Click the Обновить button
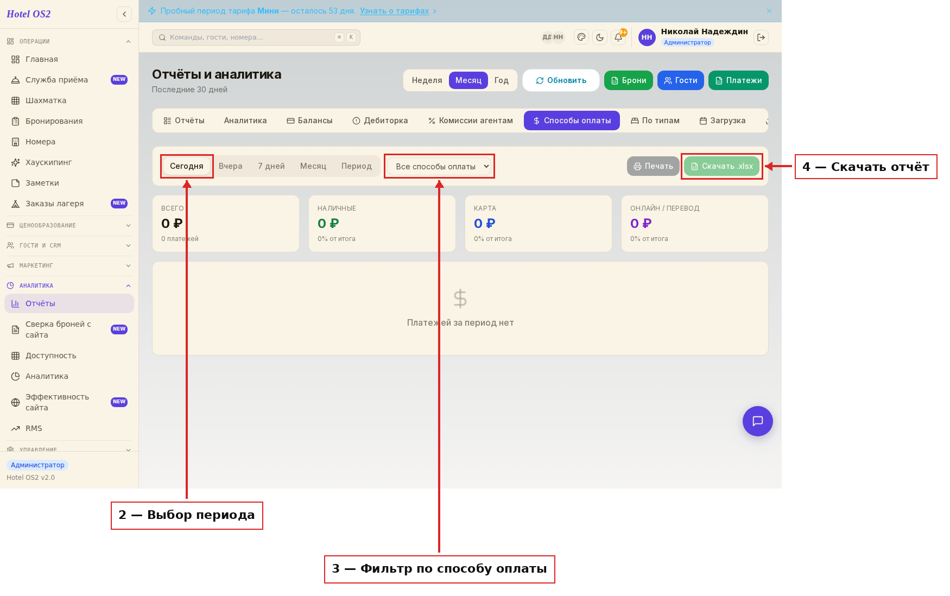Viewport: 950px width, 596px height. click(x=561, y=80)
